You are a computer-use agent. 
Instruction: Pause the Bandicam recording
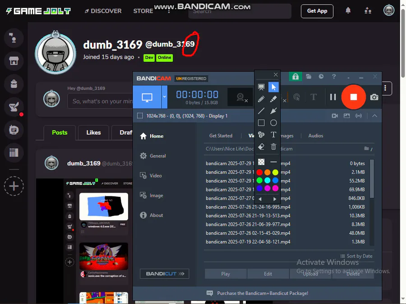coord(333,97)
